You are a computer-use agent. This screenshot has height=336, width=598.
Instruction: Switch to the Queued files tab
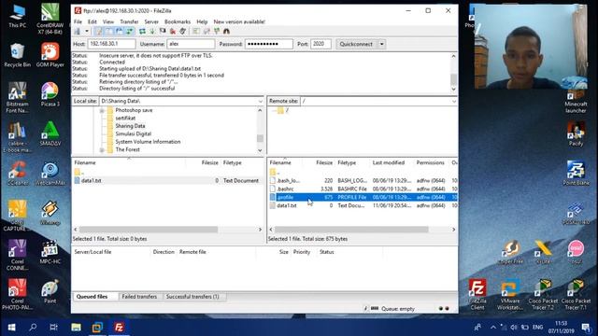pyautogui.click(x=92, y=297)
